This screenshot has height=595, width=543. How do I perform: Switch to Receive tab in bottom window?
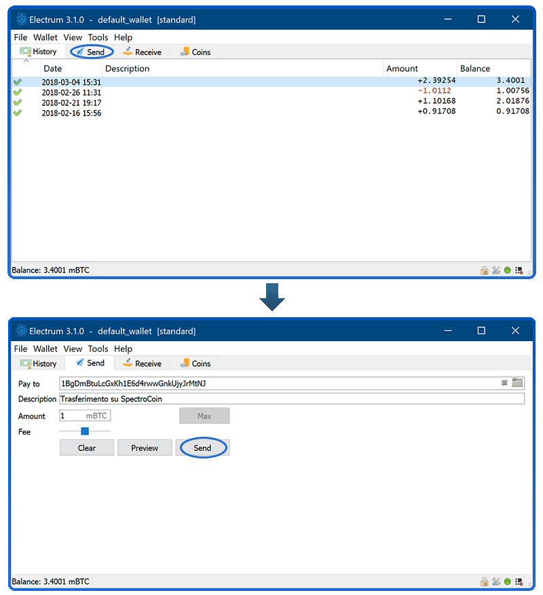pos(142,363)
